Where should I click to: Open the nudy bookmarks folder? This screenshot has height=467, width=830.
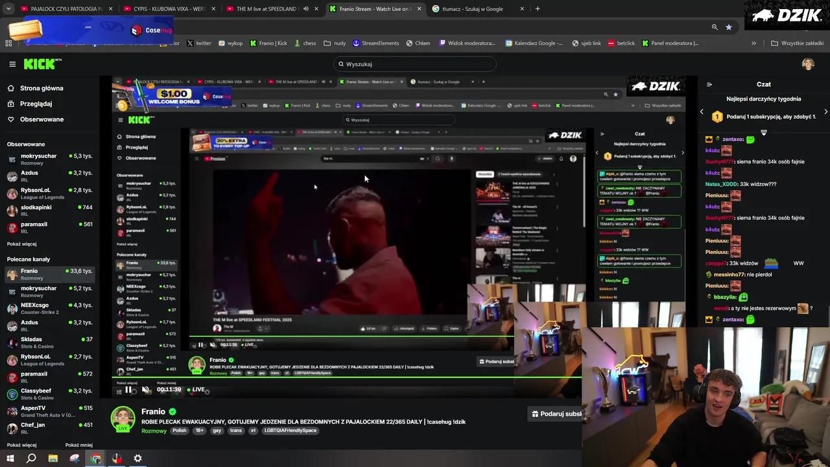click(x=335, y=43)
